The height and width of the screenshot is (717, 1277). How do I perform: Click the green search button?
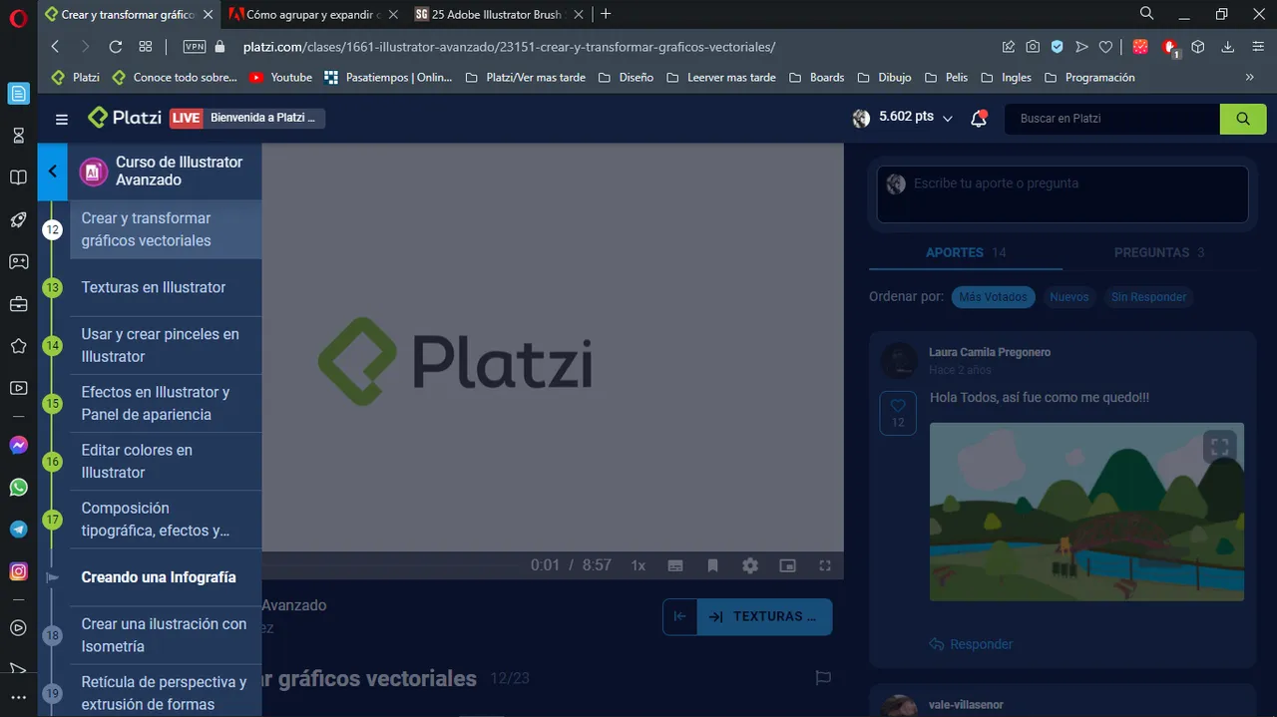pyautogui.click(x=1243, y=118)
